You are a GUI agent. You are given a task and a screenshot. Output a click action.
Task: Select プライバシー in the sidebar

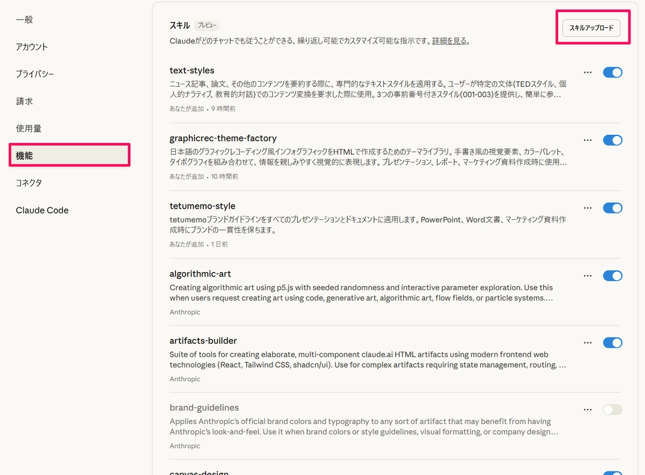(35, 74)
